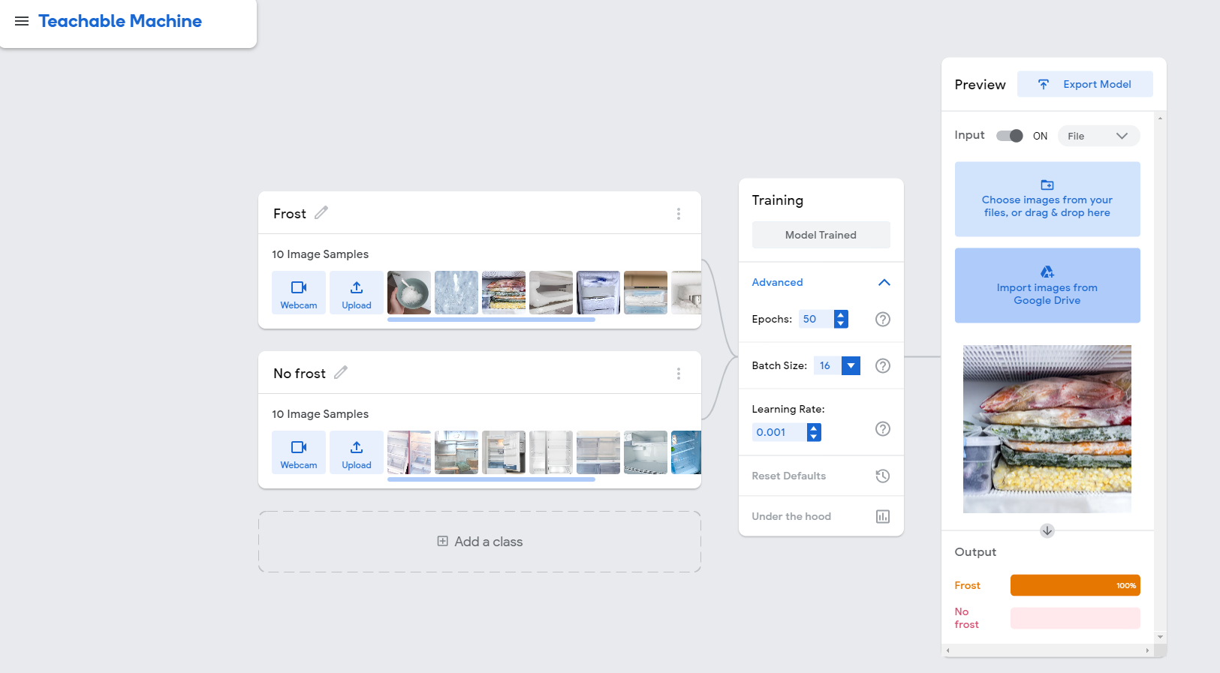The height and width of the screenshot is (673, 1220).
Task: Open the hamburger main menu
Action: pos(22,21)
